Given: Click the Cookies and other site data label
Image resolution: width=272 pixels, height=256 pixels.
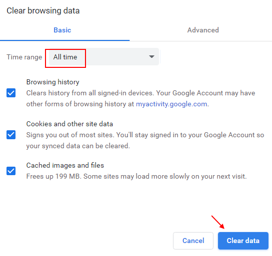Looking at the screenshot, I should click(69, 124).
